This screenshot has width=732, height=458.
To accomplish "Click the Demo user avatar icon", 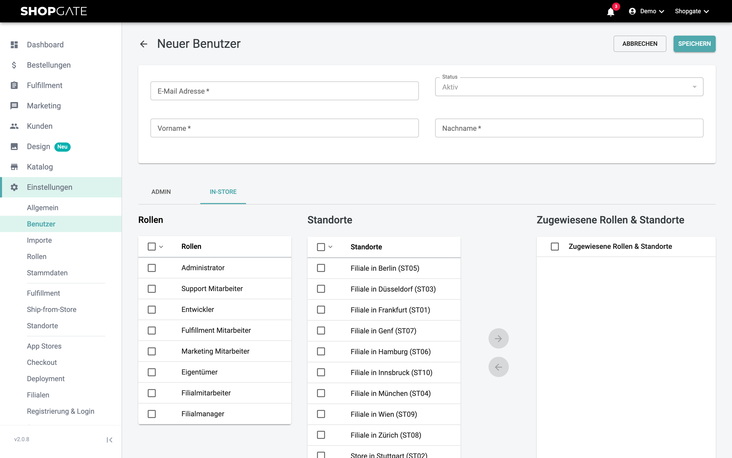I will pos(632,11).
